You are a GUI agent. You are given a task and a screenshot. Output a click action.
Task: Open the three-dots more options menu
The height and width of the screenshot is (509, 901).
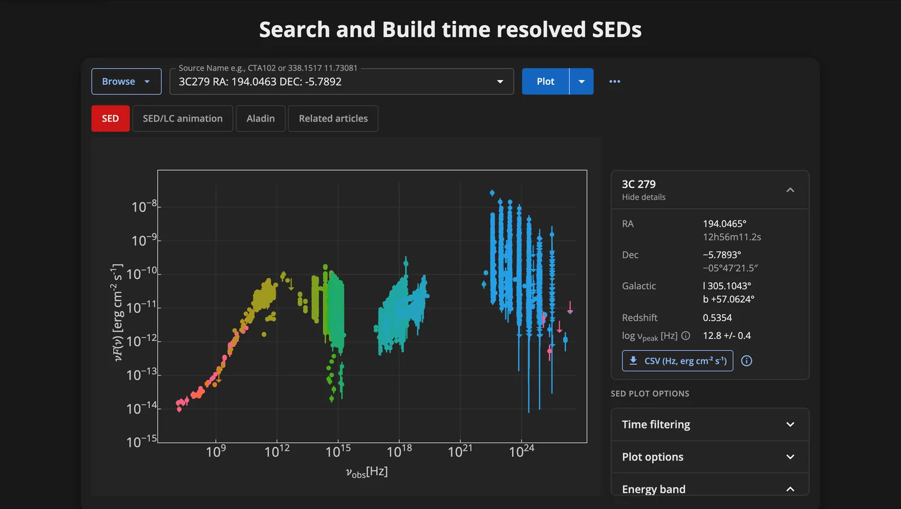click(614, 82)
